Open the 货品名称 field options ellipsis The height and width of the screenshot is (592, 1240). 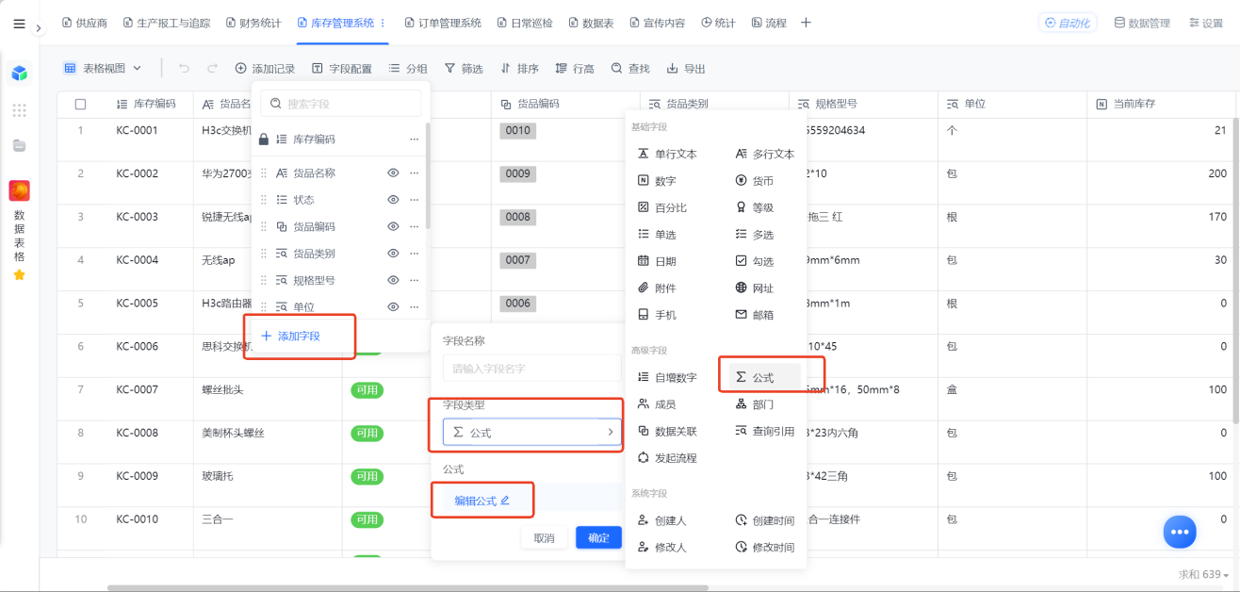414,173
